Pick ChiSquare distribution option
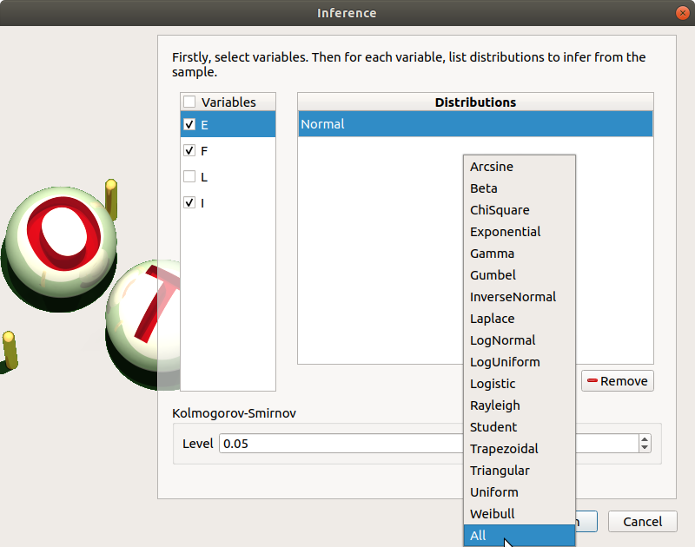This screenshot has height=547, width=695. tap(500, 210)
